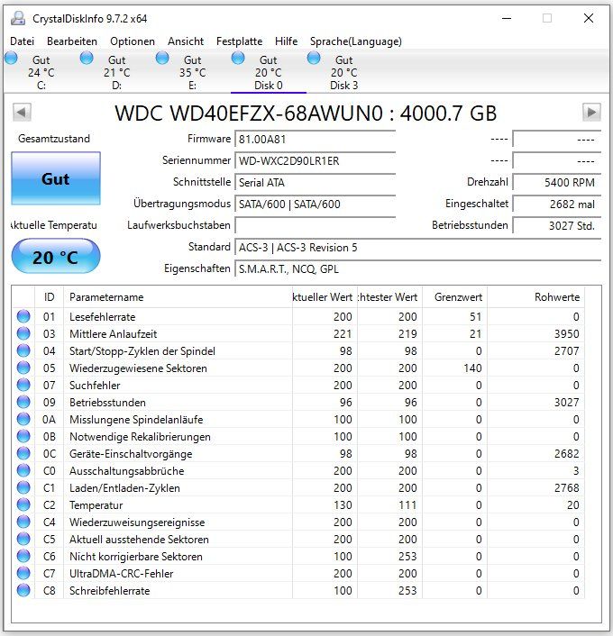
Task: Open the Sprache(Language) menu
Action: click(355, 41)
